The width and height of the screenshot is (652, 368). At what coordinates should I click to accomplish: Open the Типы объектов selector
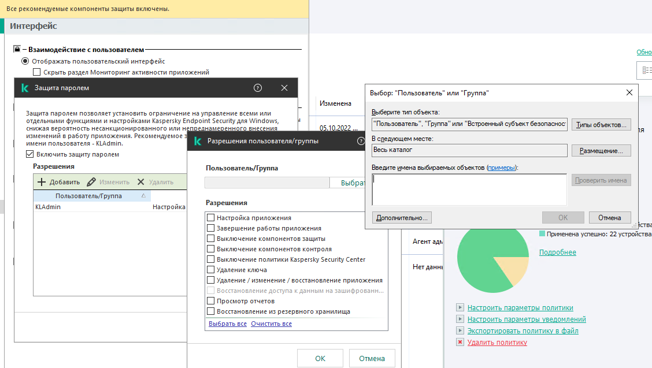(601, 125)
